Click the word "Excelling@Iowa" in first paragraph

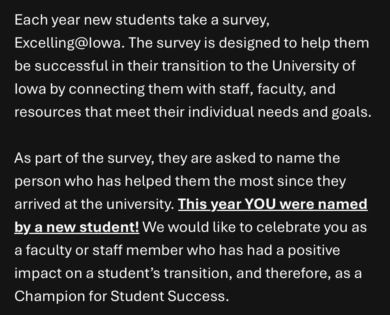68,43
